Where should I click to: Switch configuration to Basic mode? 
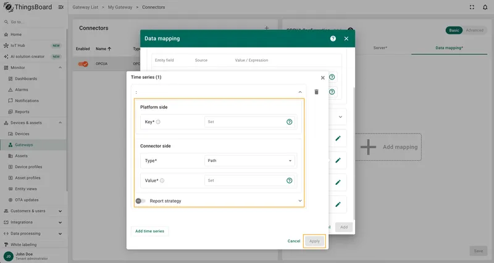pos(454,30)
